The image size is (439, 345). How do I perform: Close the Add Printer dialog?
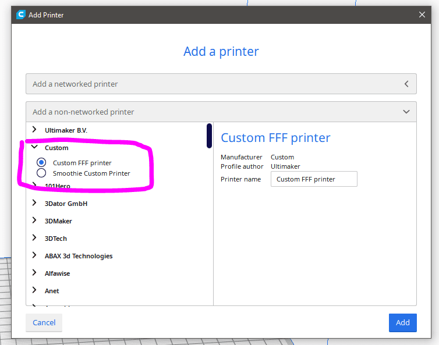coord(422,15)
